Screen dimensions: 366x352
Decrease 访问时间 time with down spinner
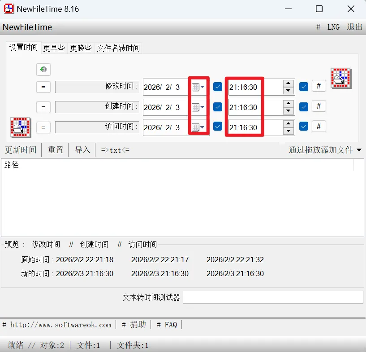pos(288,131)
